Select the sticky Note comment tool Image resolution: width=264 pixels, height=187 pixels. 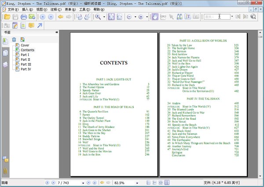coord(31,26)
